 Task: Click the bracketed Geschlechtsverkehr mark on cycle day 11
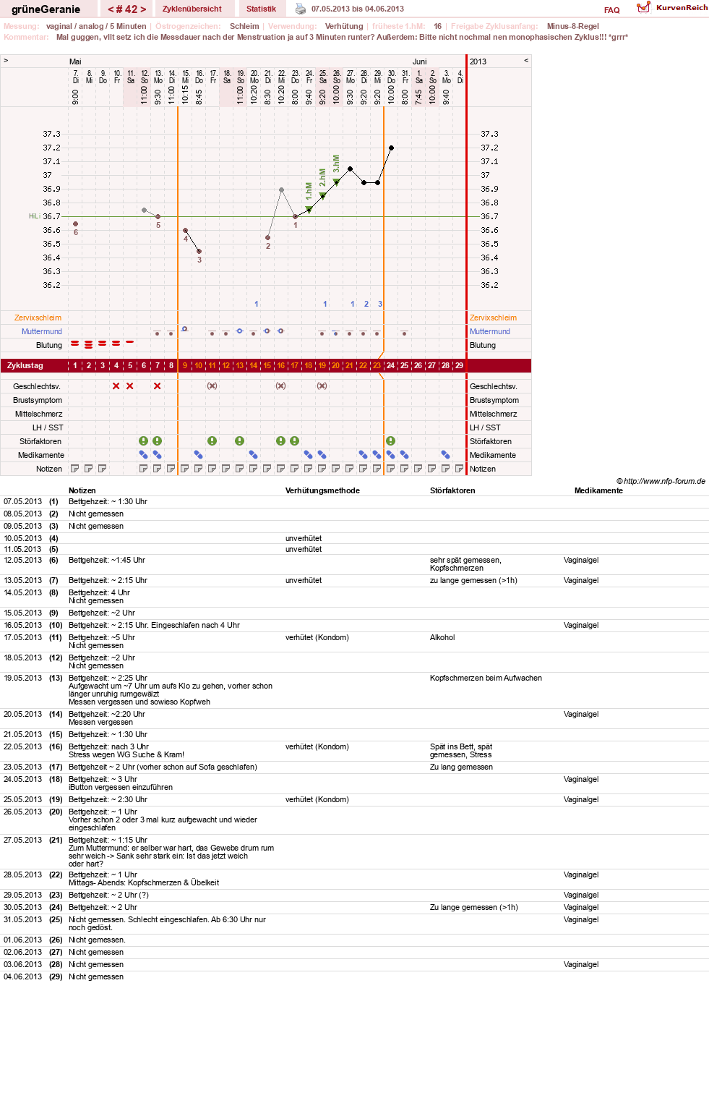click(212, 386)
